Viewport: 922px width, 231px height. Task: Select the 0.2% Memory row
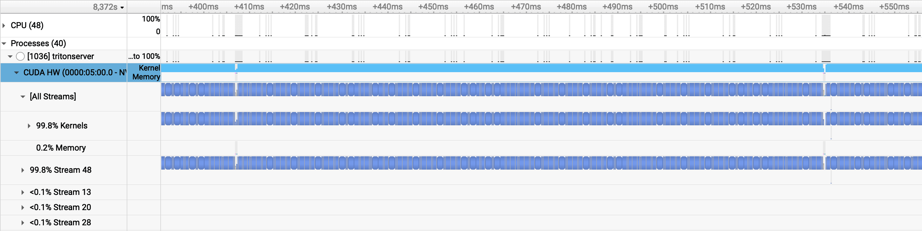[61, 148]
